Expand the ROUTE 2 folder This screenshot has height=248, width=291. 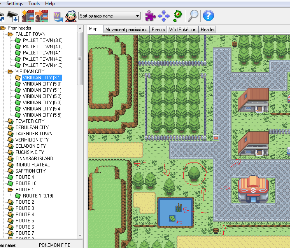[11, 202]
